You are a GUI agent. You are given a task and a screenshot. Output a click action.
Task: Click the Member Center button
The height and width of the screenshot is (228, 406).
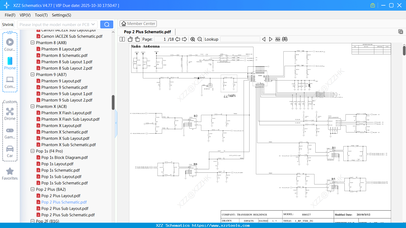138,23
